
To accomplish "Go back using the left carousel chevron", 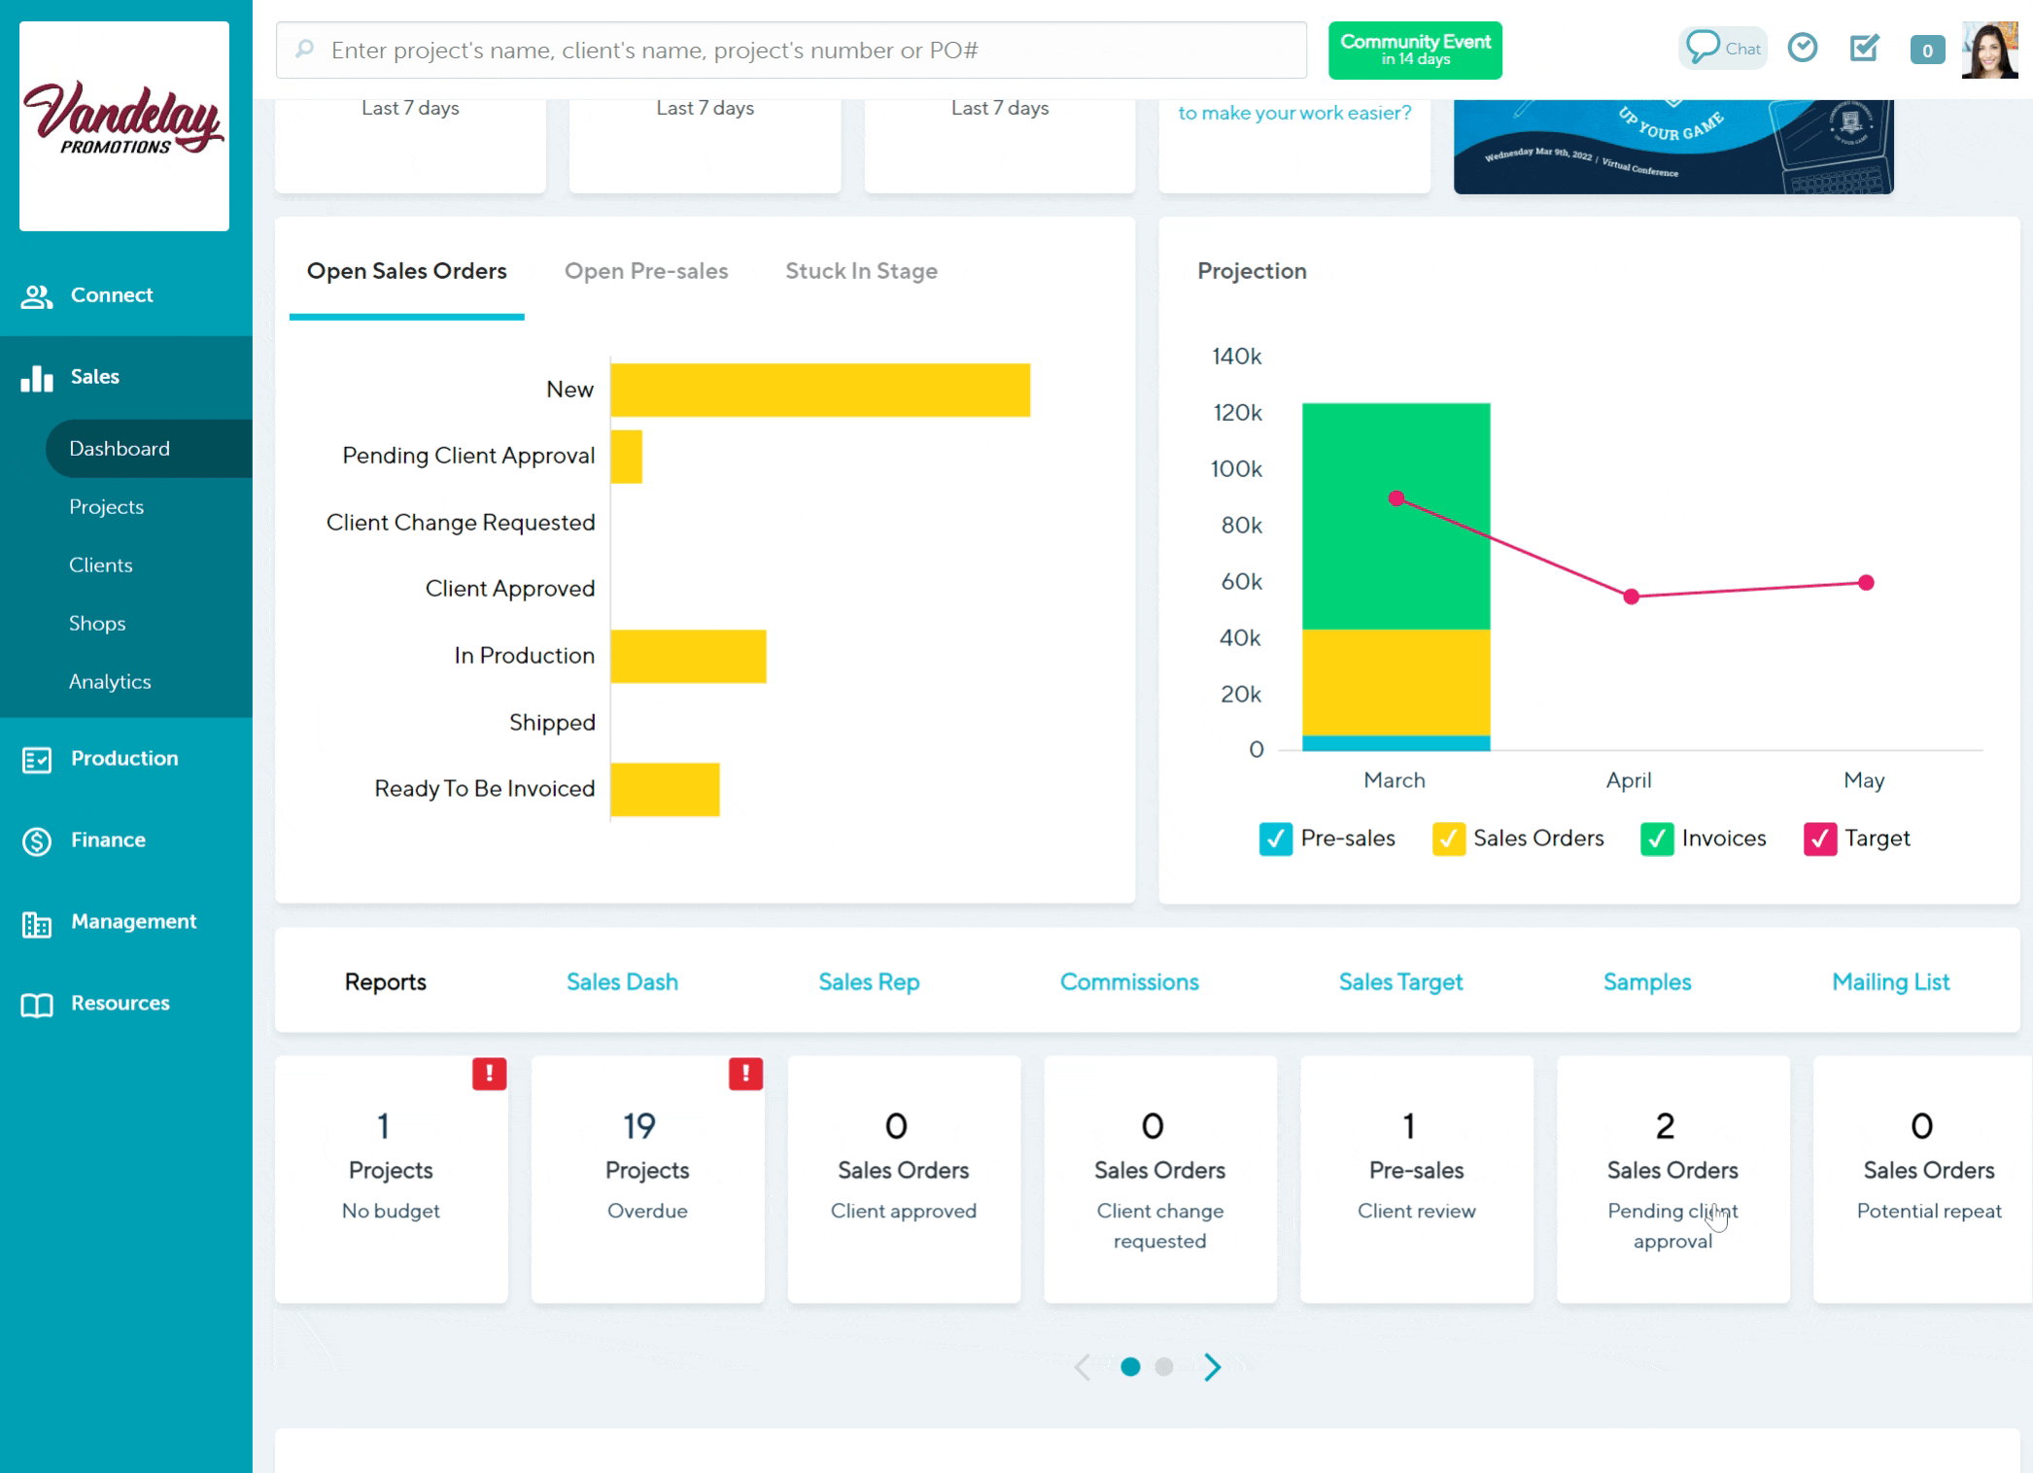I will [x=1082, y=1366].
